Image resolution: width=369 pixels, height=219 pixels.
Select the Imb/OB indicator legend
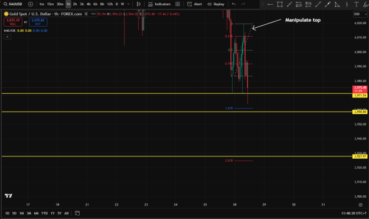9,31
